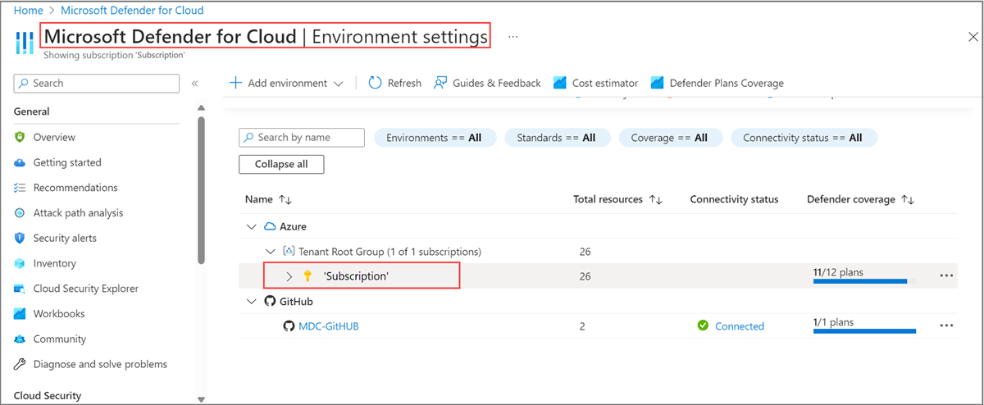The height and width of the screenshot is (405, 984).
Task: Open the MDC-GitHUB link
Action: 328,326
